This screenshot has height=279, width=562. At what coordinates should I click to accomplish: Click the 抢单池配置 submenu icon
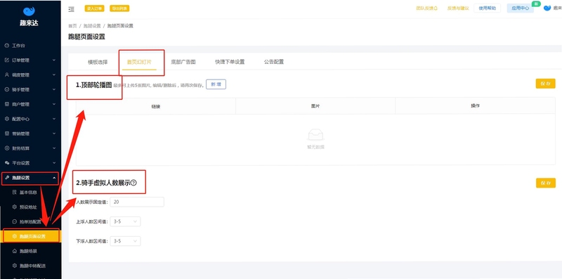click(15, 221)
